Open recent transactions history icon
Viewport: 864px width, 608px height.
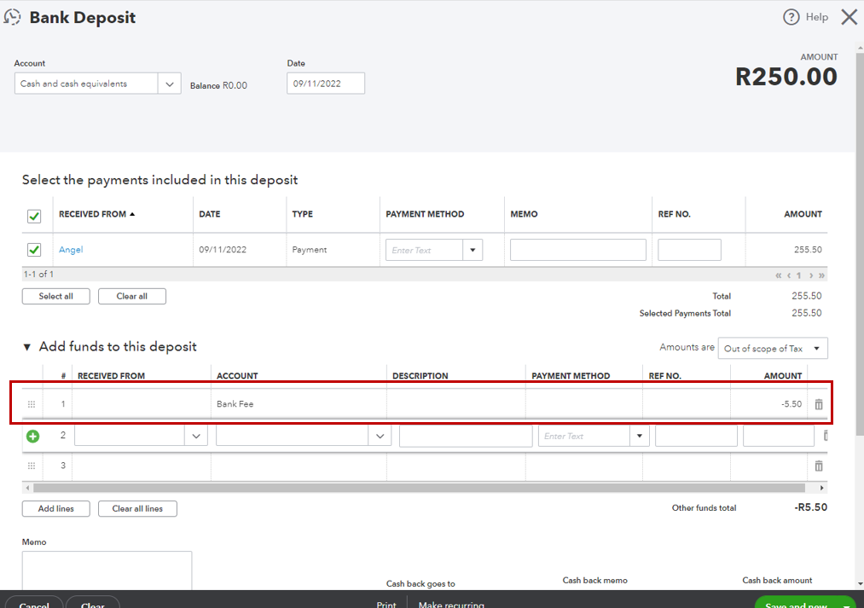pos(13,17)
